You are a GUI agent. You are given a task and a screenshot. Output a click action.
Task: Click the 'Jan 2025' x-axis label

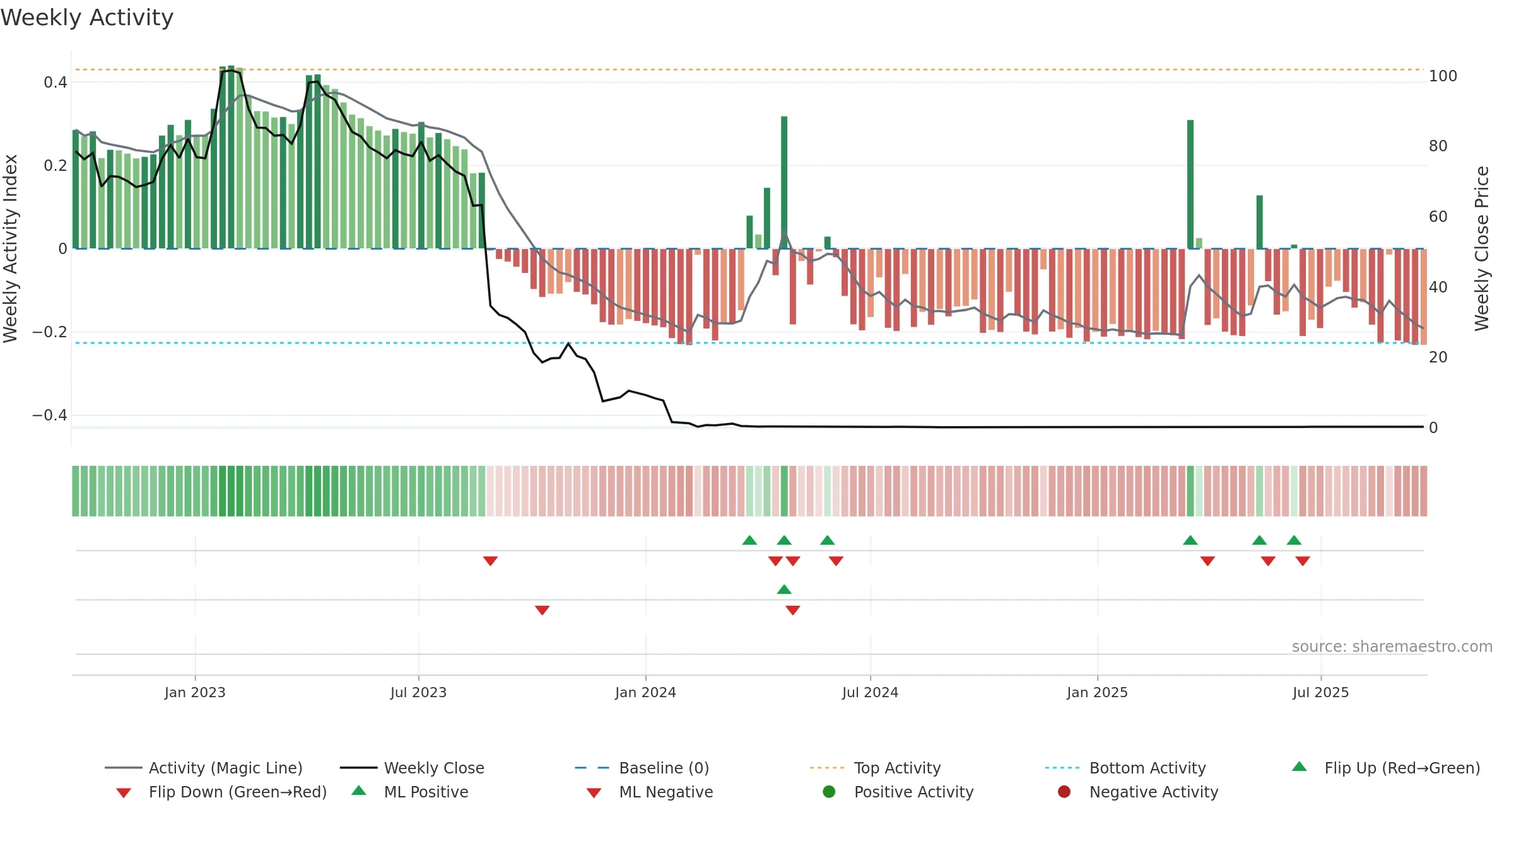[1097, 693]
